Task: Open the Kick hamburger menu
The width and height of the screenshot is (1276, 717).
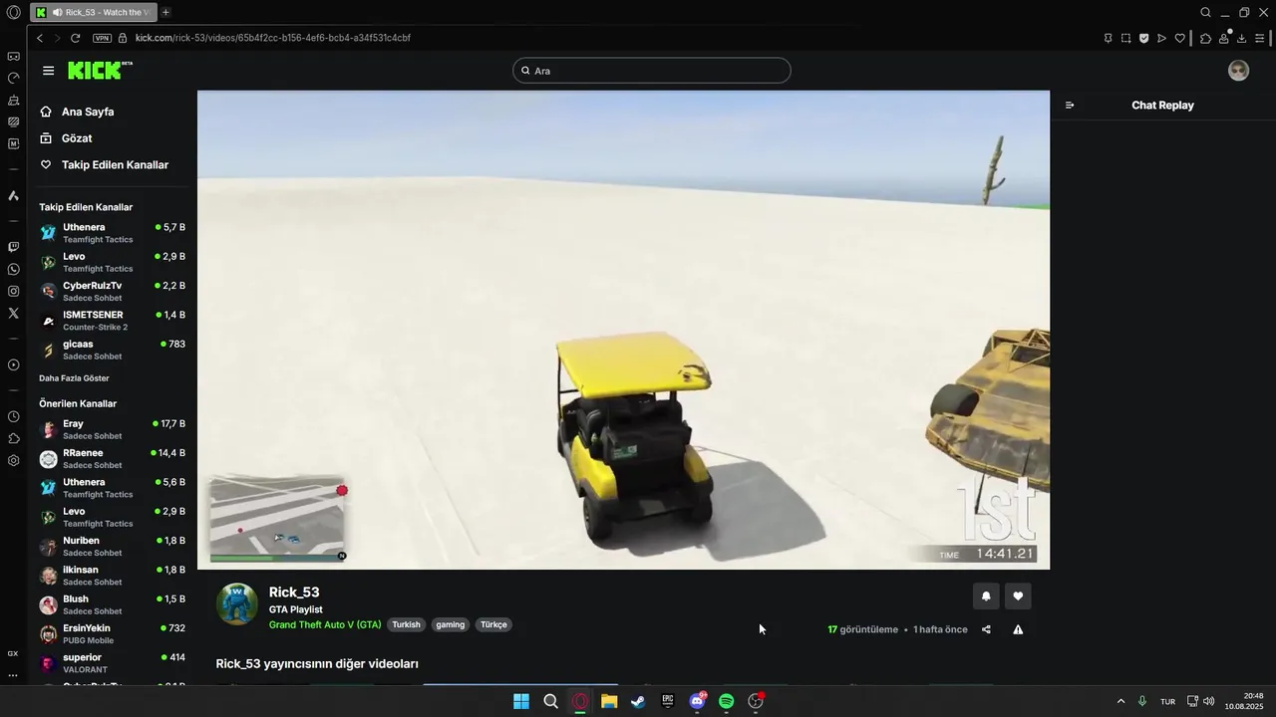Action: click(x=48, y=71)
